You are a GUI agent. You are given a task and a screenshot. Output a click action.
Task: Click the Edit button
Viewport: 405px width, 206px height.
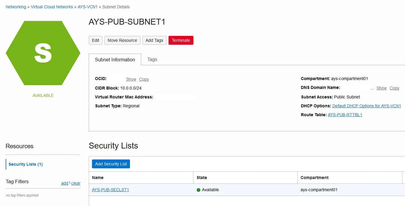tap(96, 40)
